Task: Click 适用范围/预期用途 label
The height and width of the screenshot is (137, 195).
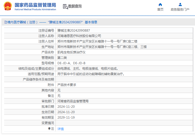Action: tap(41, 74)
